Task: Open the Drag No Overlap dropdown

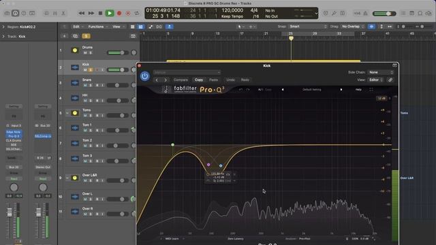Action: [x=353, y=27]
